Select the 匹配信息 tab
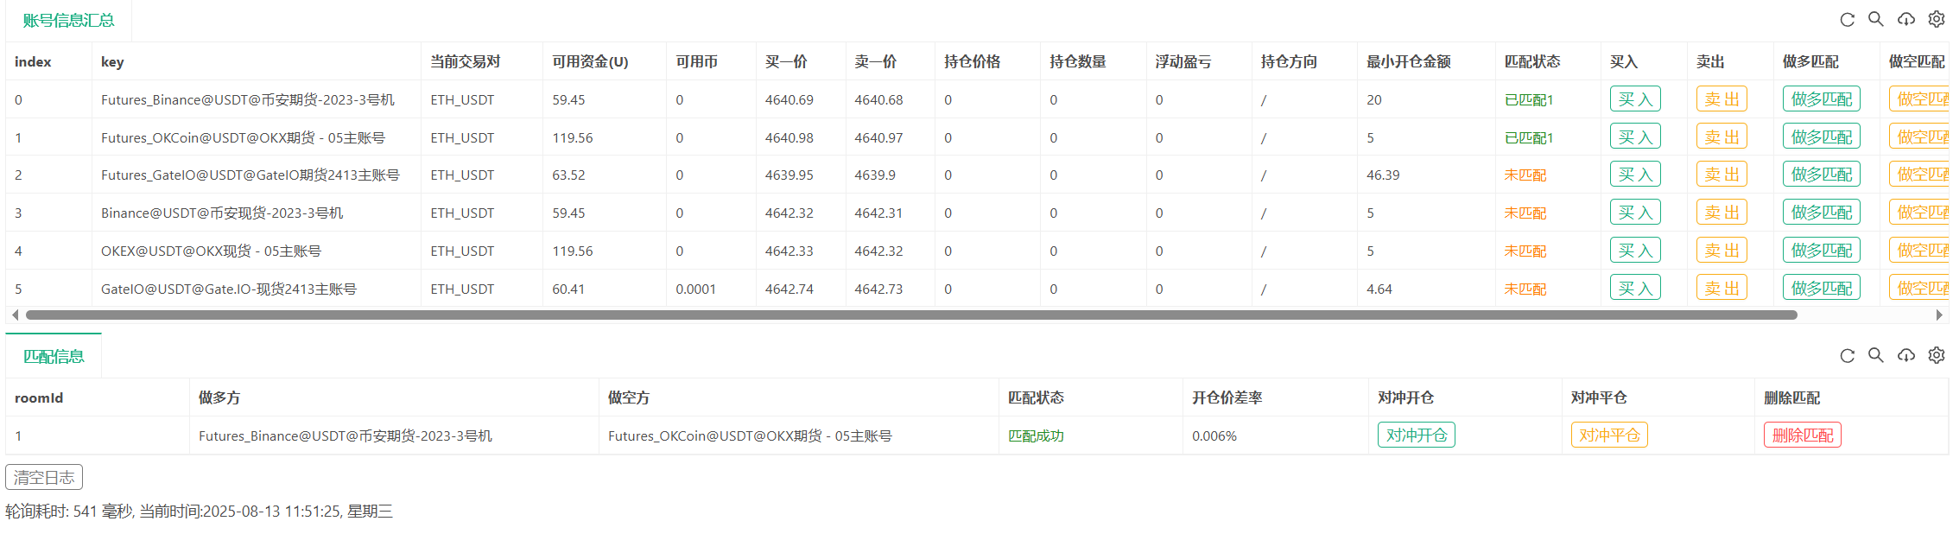 pos(54,356)
